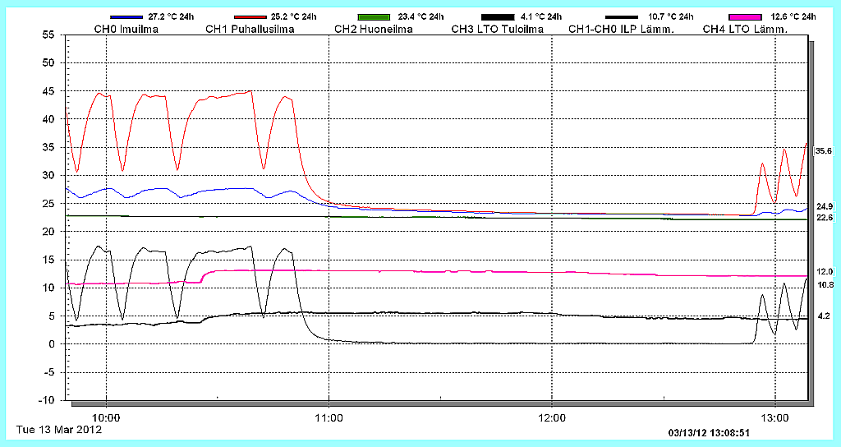Select the 24.9 value readout on right
The width and height of the screenshot is (841, 447).
coord(825,206)
